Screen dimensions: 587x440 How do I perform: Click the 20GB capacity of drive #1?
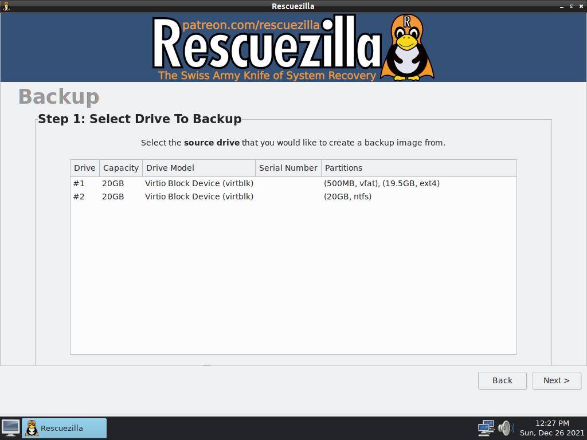click(113, 183)
